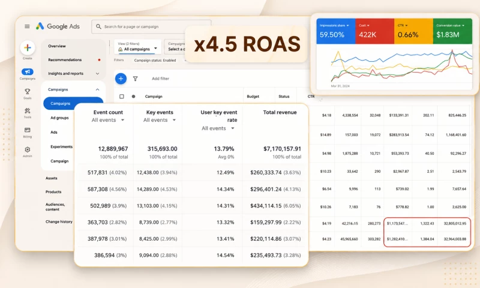Open Campaigns megaphone icon in sidebar
The height and width of the screenshot is (288, 480).
(27, 71)
